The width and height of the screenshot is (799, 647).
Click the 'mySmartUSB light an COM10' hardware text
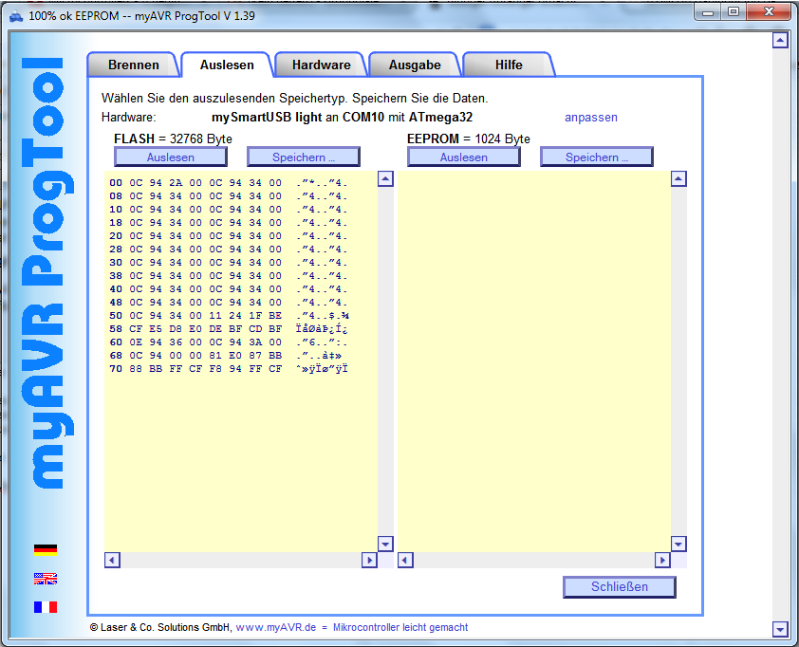pyautogui.click(x=298, y=118)
